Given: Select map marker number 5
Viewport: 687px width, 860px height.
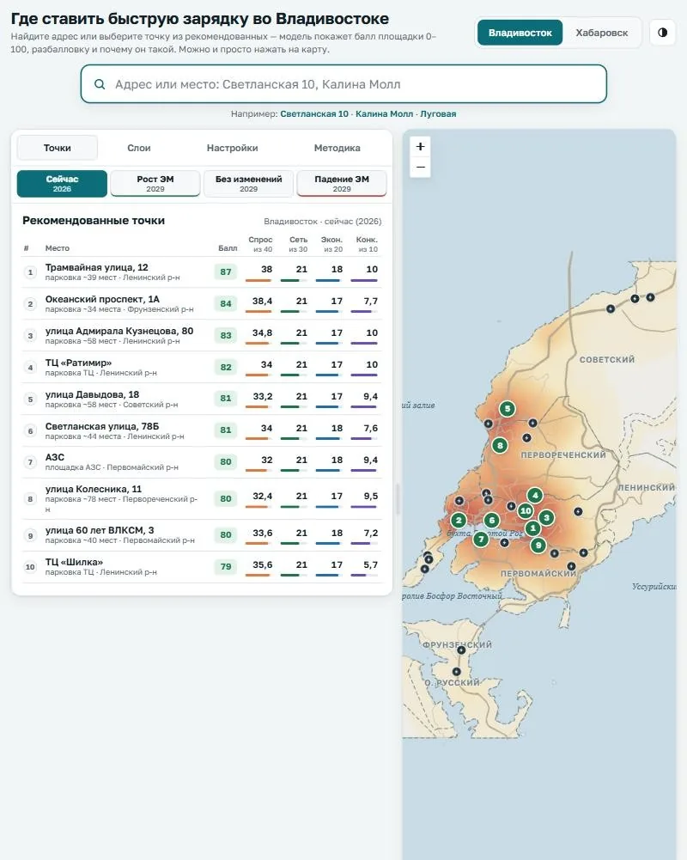Looking at the screenshot, I should (x=508, y=409).
